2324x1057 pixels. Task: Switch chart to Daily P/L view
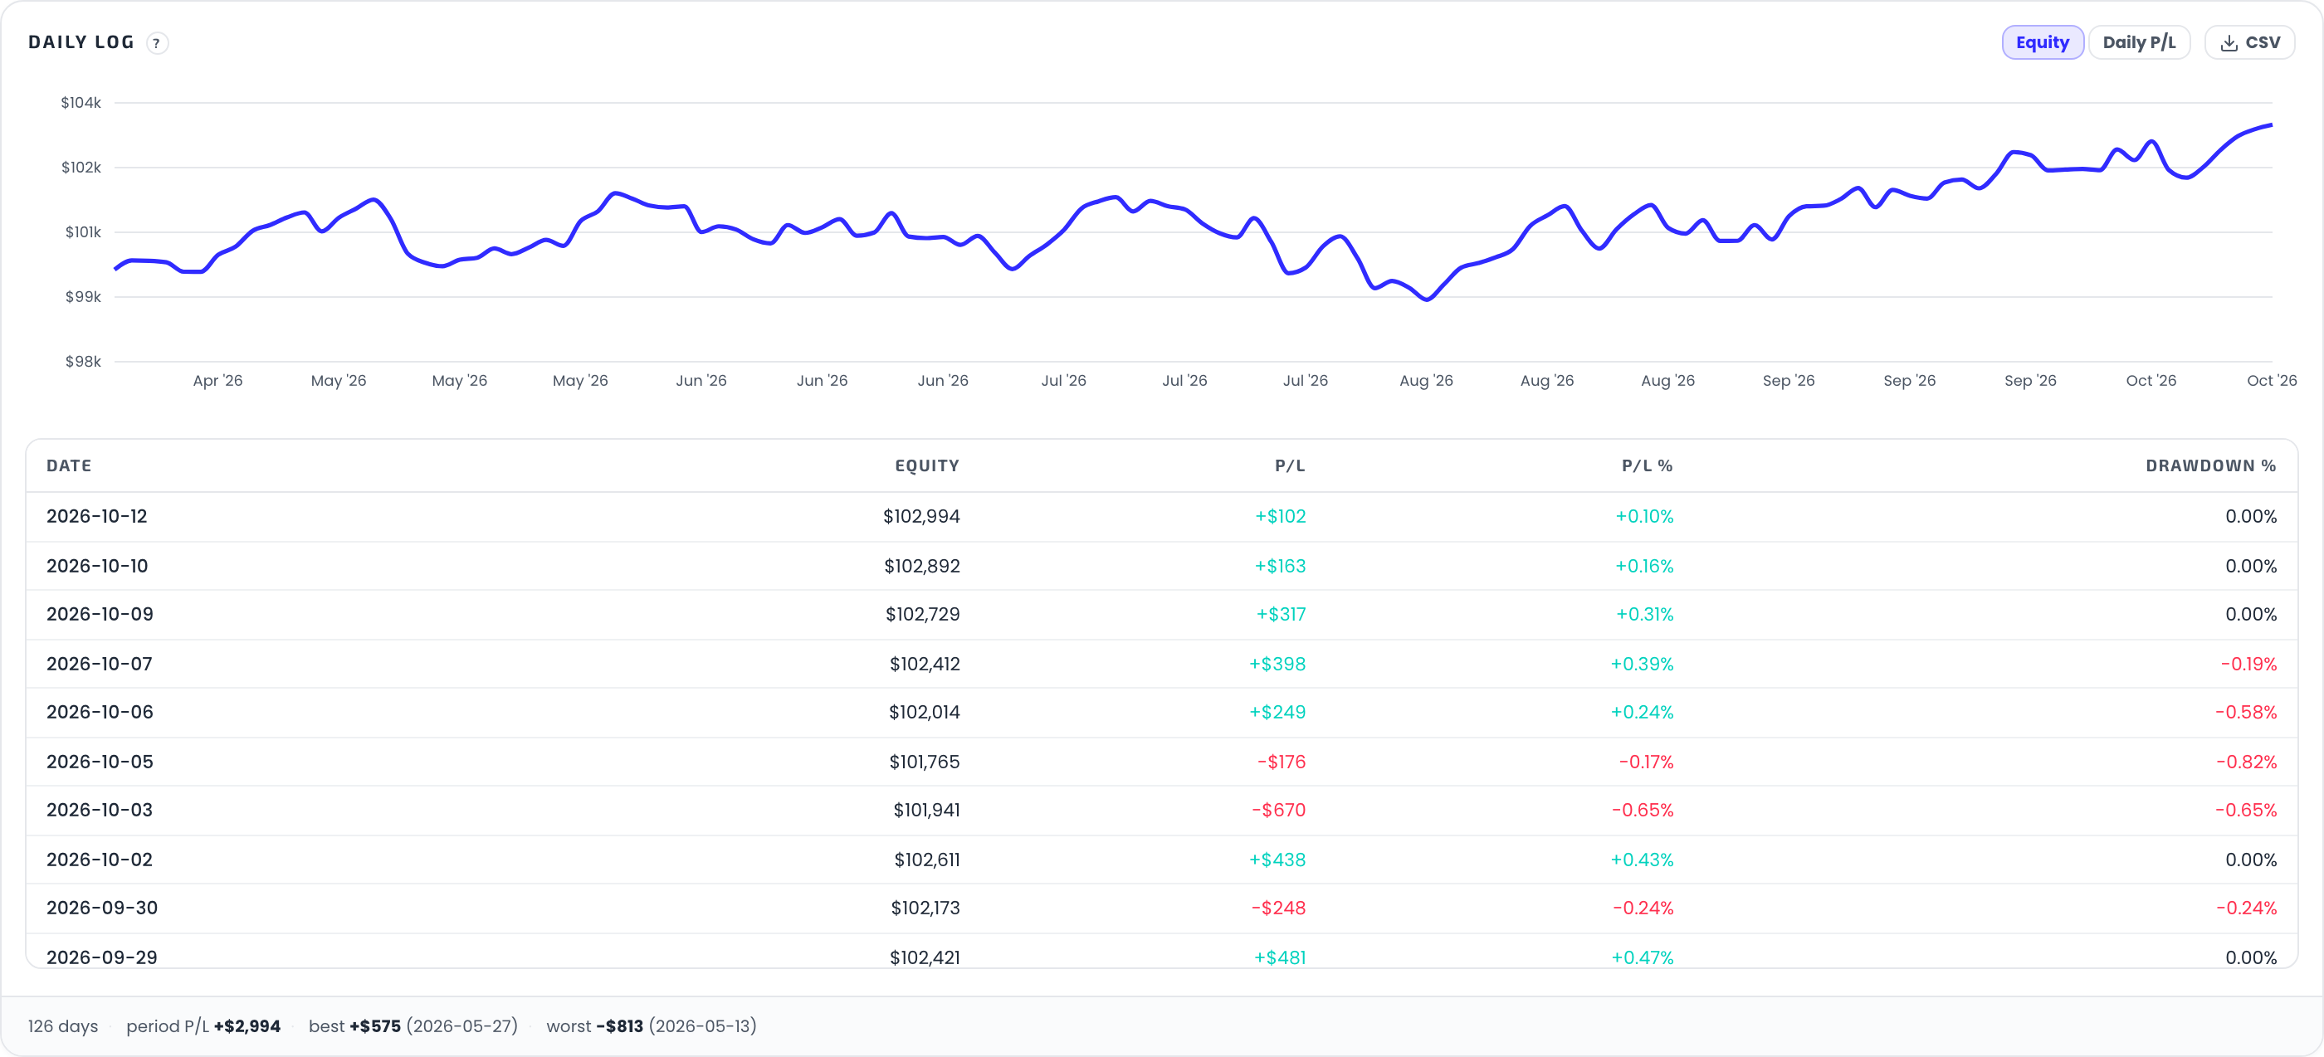[x=2139, y=42]
